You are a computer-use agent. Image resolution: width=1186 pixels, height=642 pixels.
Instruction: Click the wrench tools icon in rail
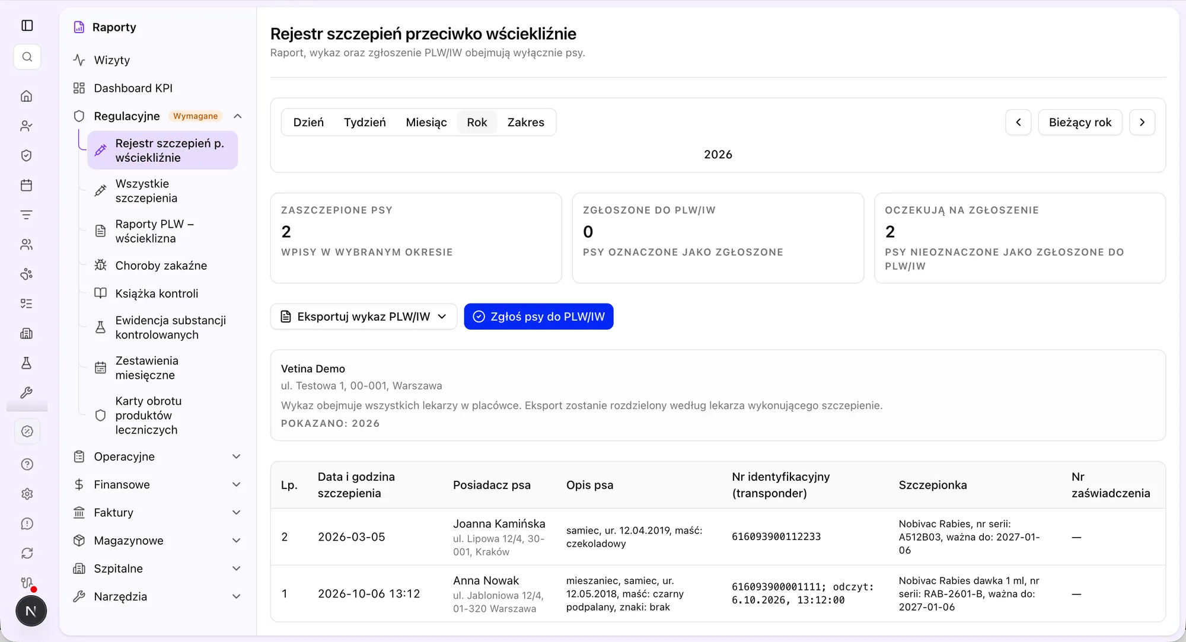point(27,392)
